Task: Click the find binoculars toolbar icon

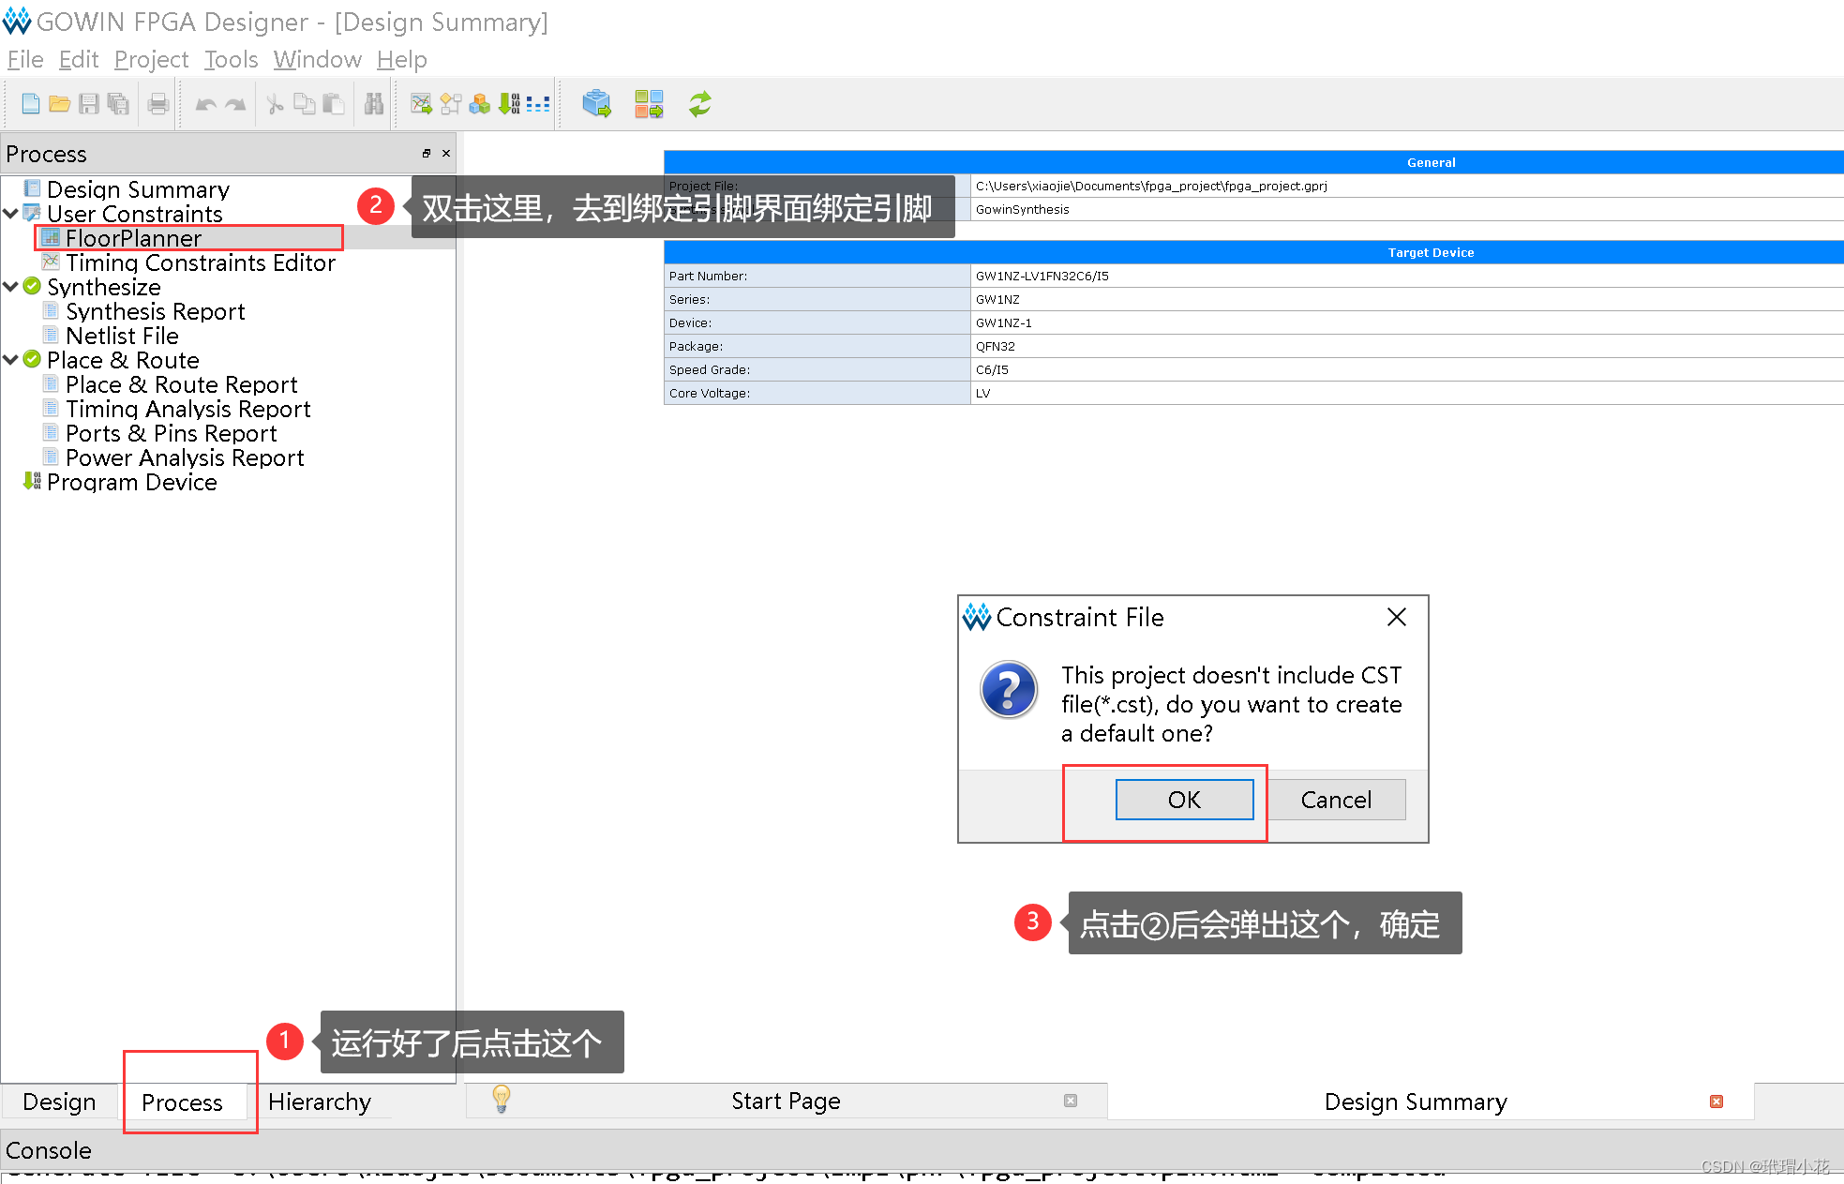Action: tap(374, 104)
